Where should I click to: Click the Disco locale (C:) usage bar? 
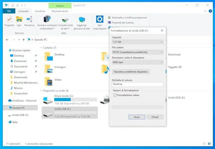pyautogui.click(x=75, y=99)
